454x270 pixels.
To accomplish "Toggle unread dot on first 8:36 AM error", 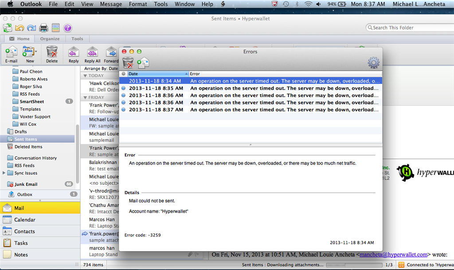I will 124,95.
